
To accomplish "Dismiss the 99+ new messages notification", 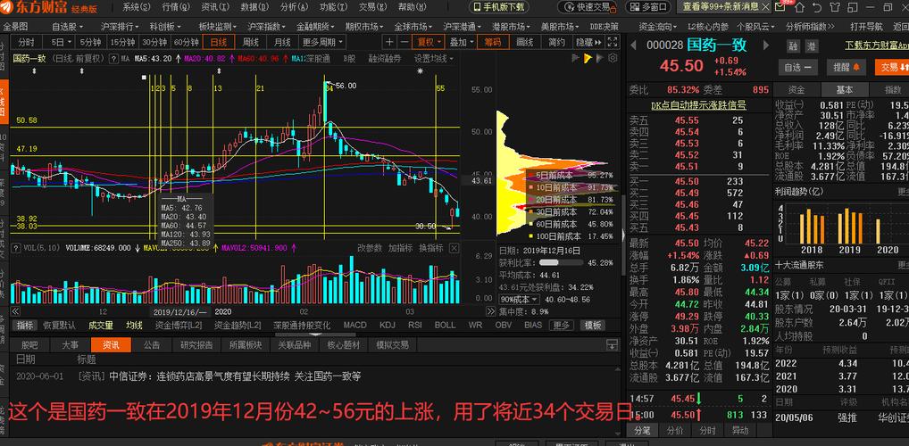I will coord(765,7).
